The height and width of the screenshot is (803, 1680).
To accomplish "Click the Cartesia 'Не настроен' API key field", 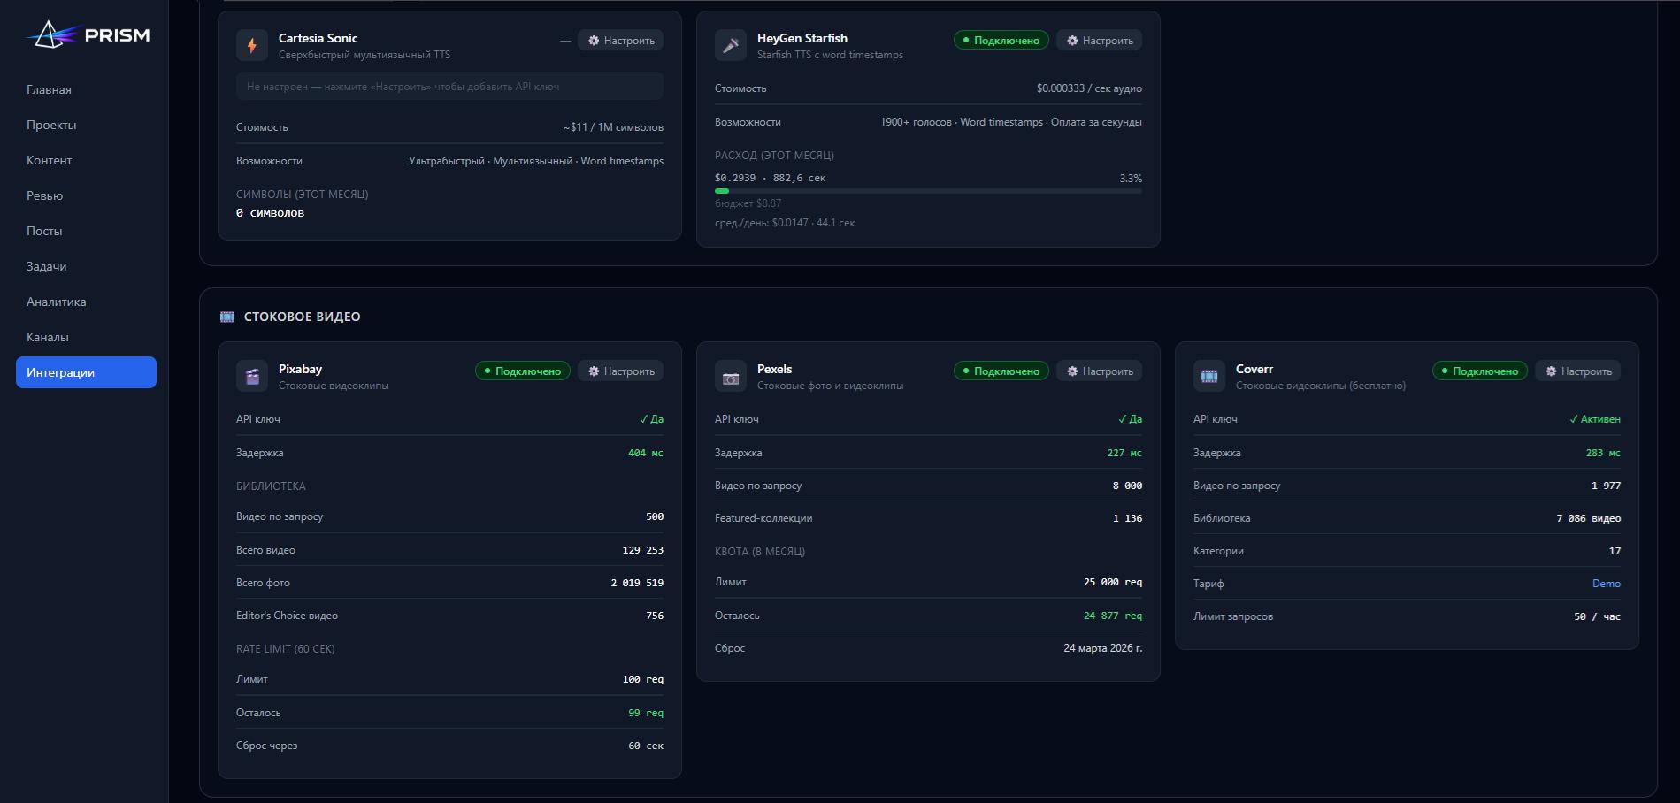I will pos(449,87).
